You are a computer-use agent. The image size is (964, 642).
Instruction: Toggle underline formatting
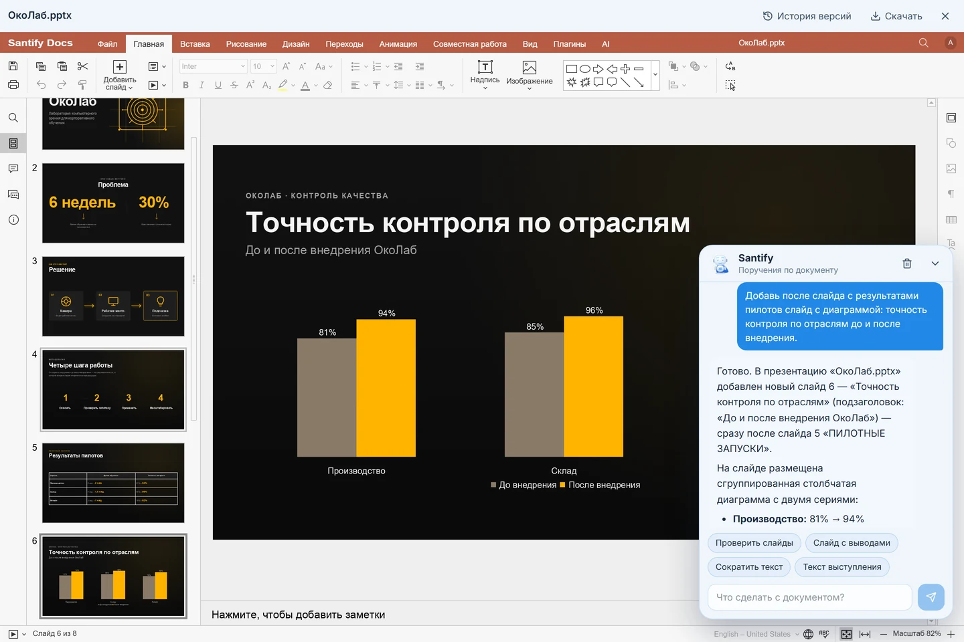218,85
